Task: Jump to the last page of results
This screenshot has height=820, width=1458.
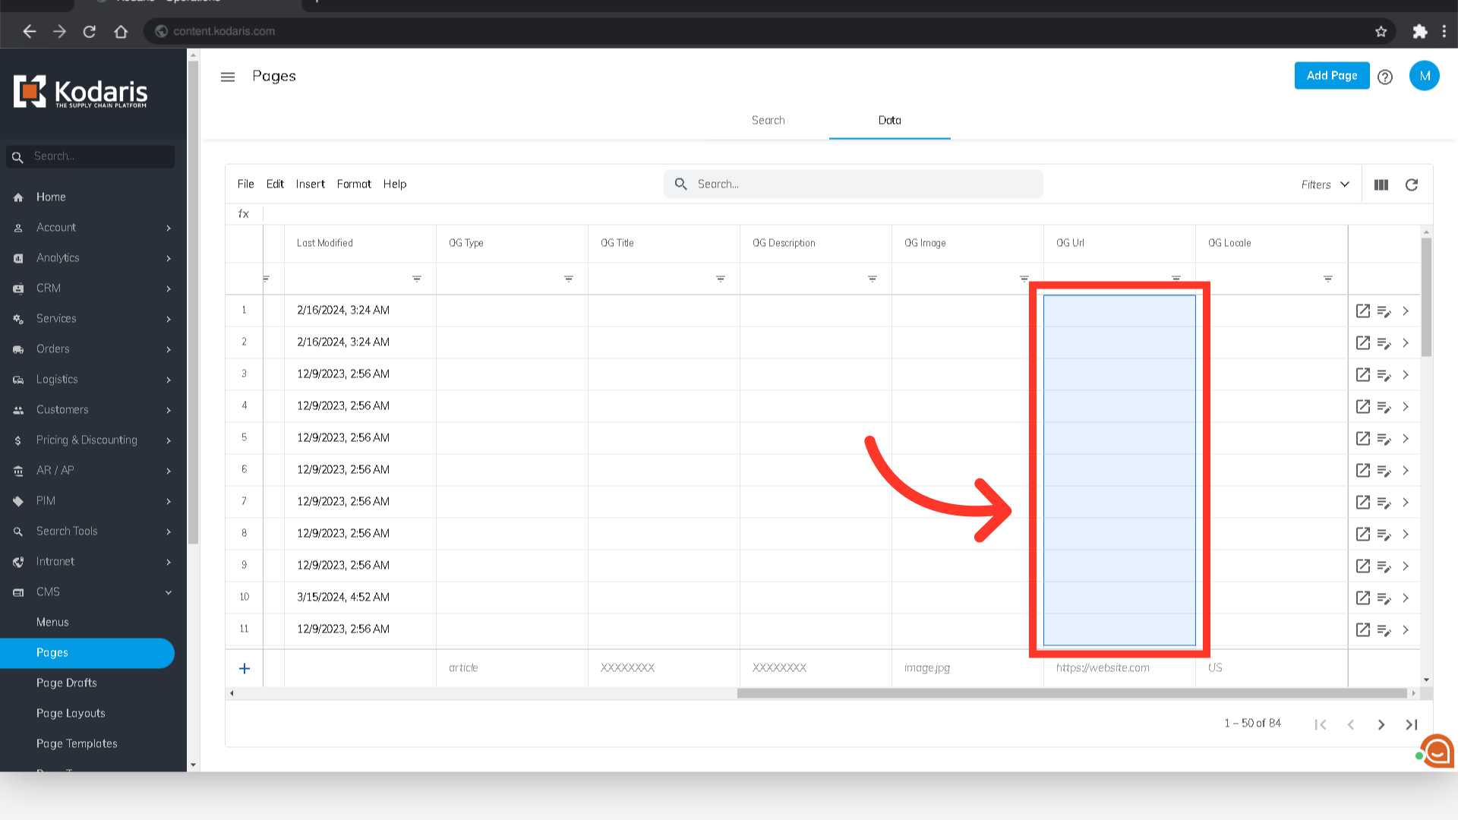Action: (1412, 724)
